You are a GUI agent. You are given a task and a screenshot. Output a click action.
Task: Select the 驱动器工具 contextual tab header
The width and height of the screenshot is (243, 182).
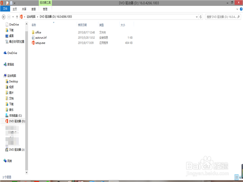coord(45,2)
